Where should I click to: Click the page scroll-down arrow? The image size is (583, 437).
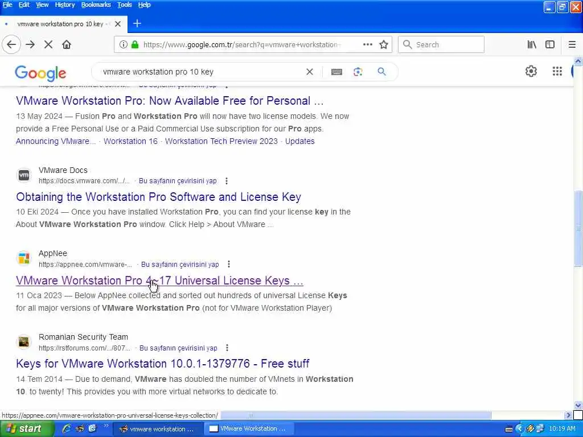pos(578,405)
